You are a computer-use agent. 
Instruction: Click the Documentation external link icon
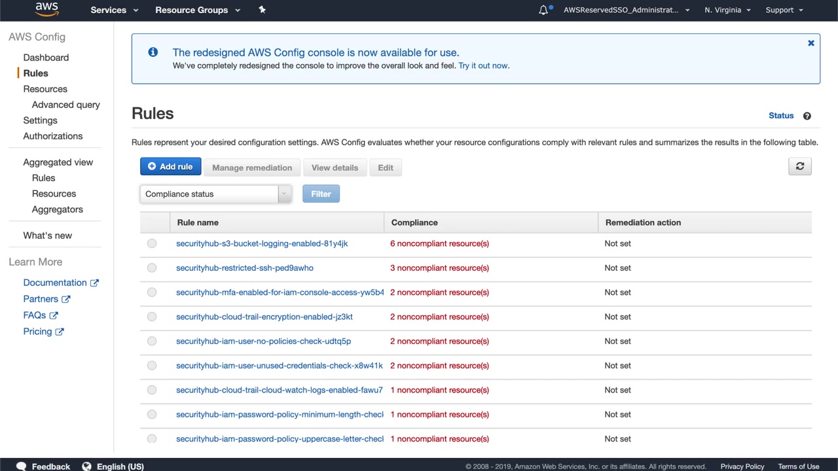[x=94, y=283]
